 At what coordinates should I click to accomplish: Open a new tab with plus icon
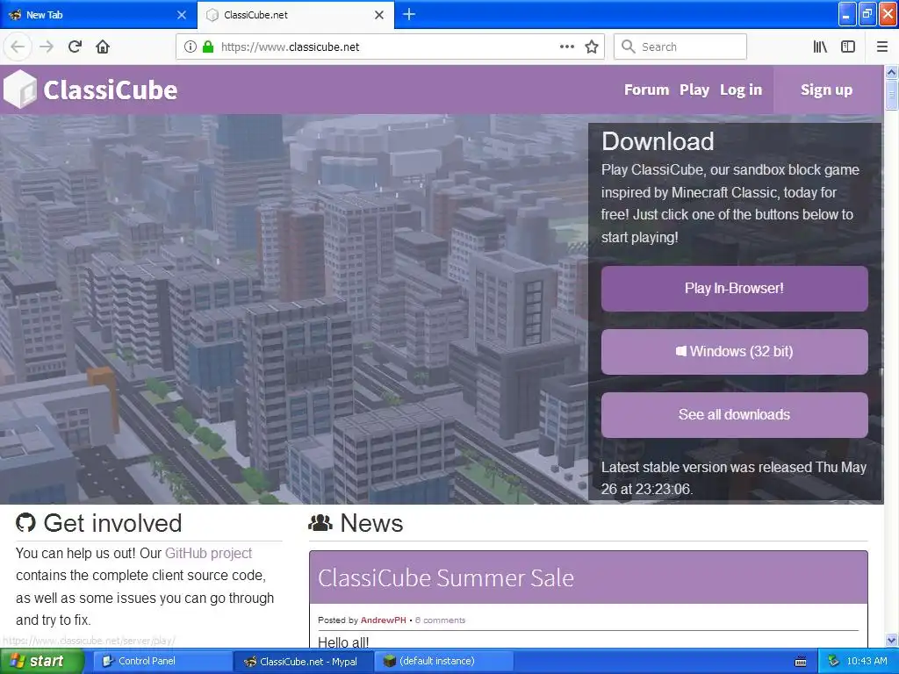[409, 14]
